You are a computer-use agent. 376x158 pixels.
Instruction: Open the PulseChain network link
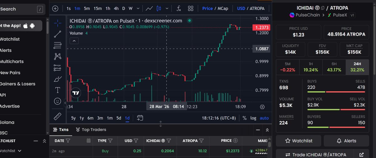[x=305, y=15]
